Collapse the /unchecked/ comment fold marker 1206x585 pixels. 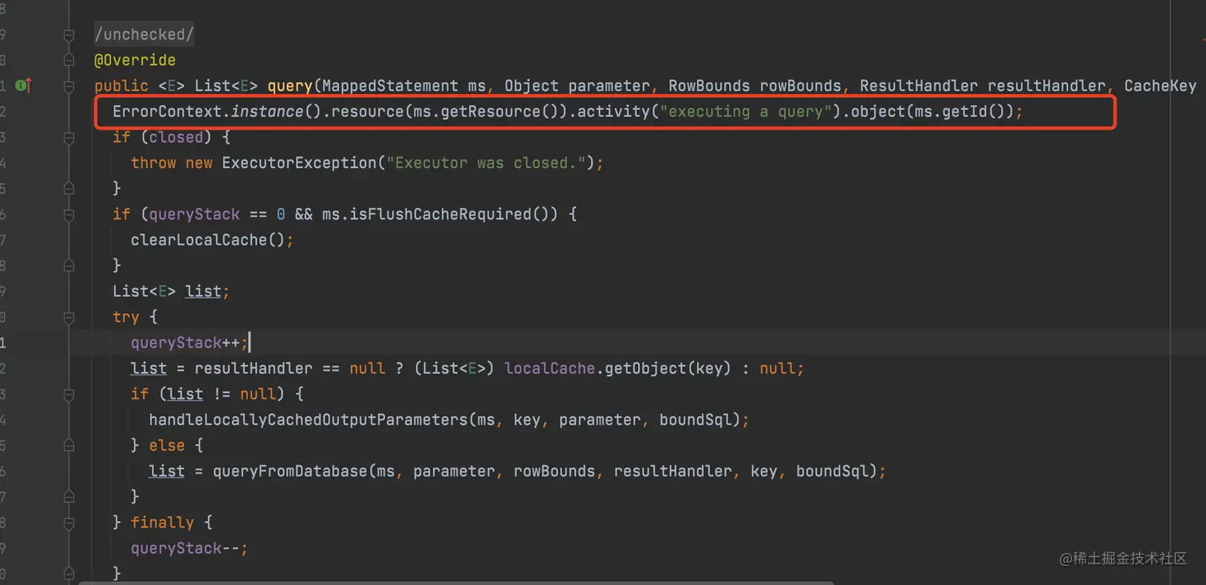[x=69, y=35]
